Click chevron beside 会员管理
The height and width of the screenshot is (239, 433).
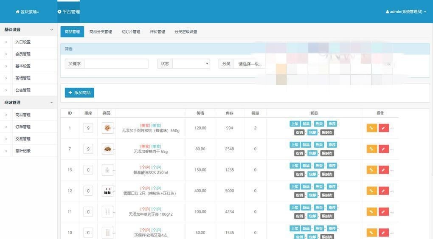6,54
